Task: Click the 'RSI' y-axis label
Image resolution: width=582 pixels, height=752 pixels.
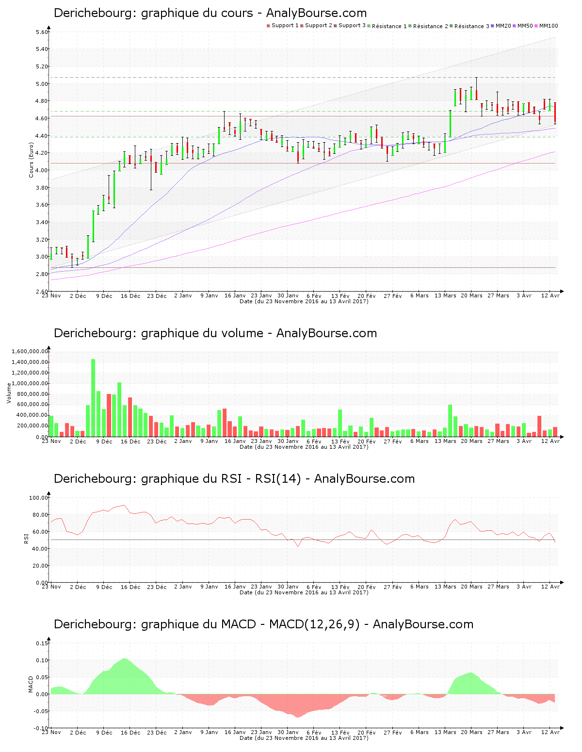Action: click(27, 538)
